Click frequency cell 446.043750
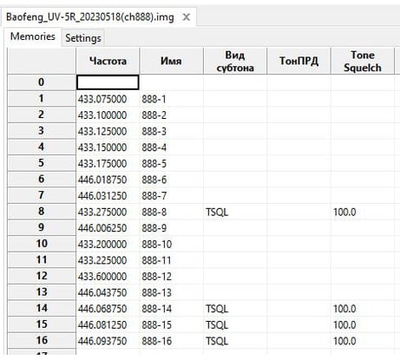The height and width of the screenshot is (360, 400). [108, 292]
